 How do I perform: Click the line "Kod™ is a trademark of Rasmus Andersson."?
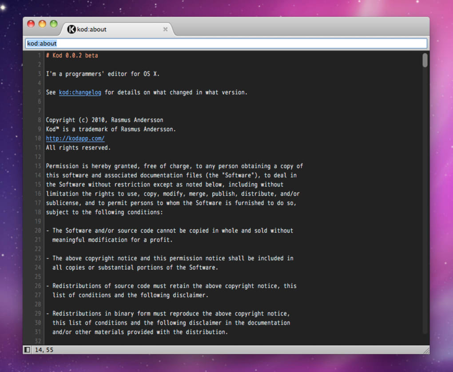111,129
